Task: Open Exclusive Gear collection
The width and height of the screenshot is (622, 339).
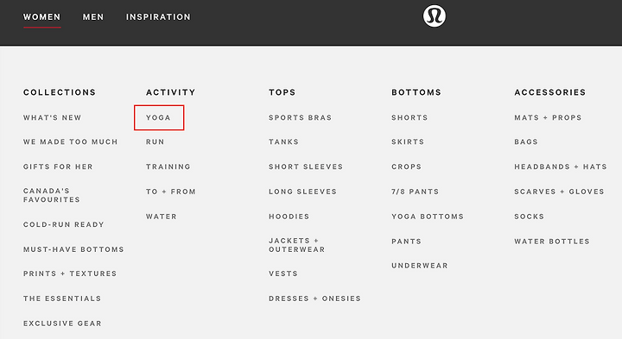Action: tap(63, 323)
